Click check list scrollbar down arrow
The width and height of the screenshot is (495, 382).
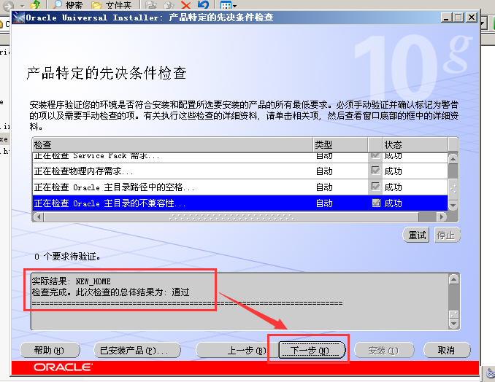pyautogui.click(x=453, y=206)
